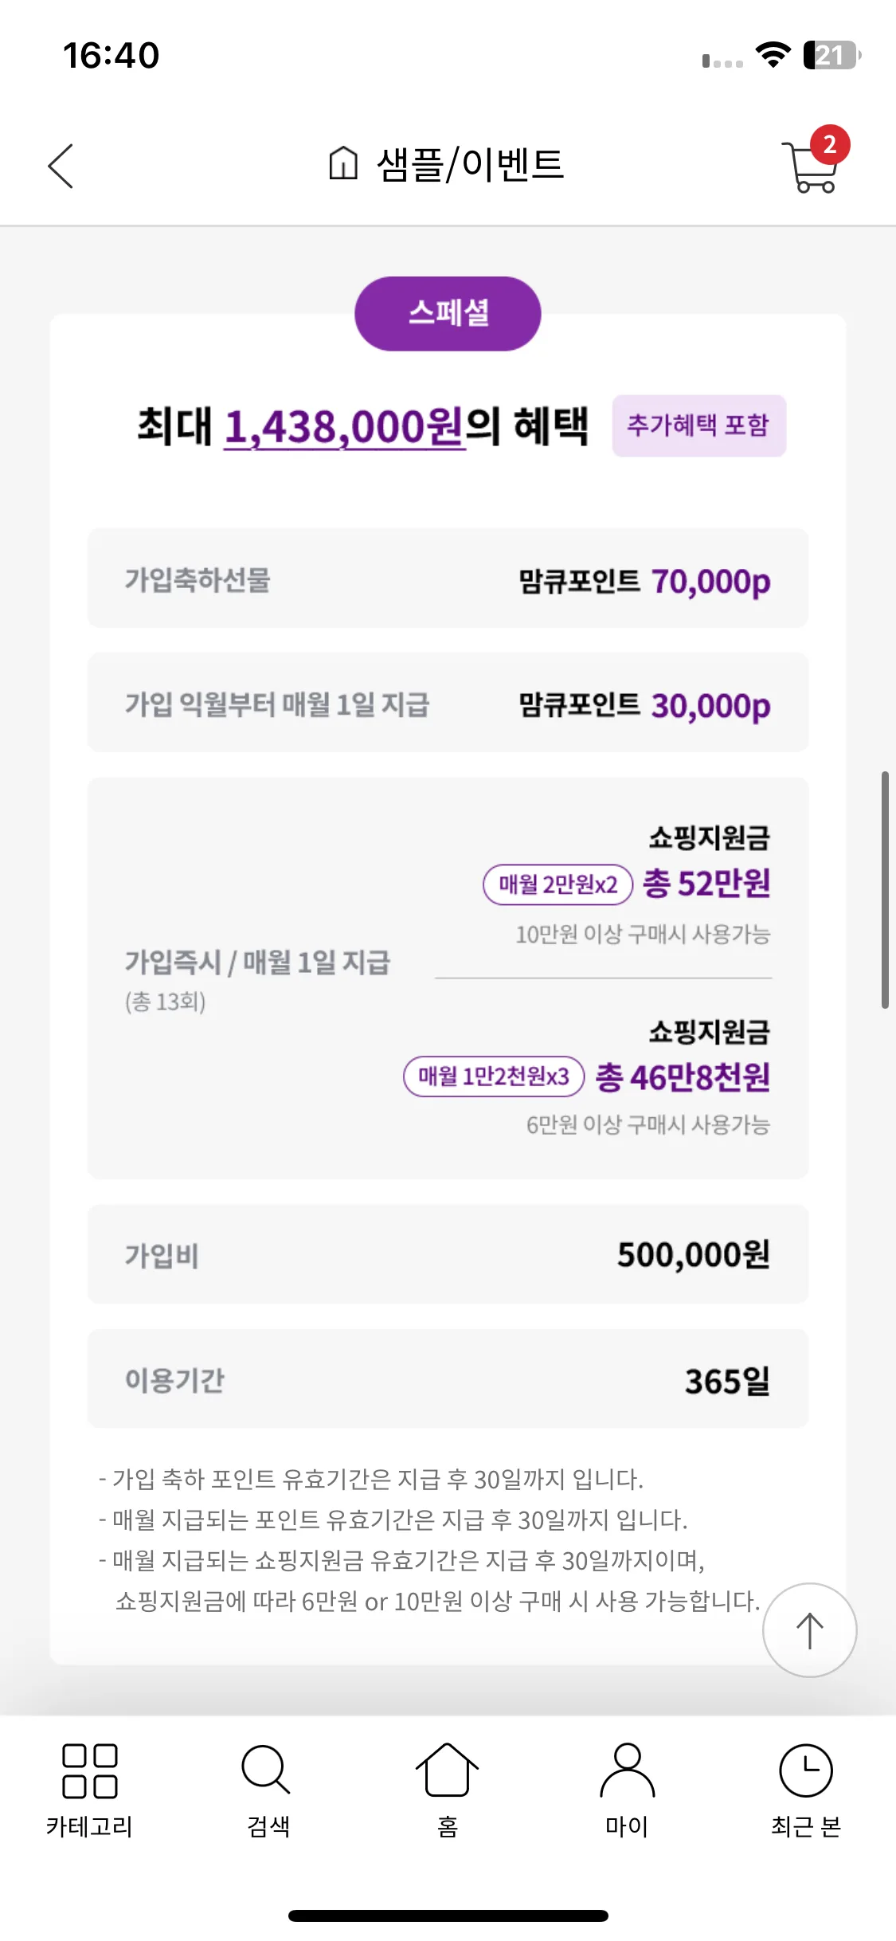Select the 이용기간 365일 row
896x1941 pixels.
[x=448, y=1378]
